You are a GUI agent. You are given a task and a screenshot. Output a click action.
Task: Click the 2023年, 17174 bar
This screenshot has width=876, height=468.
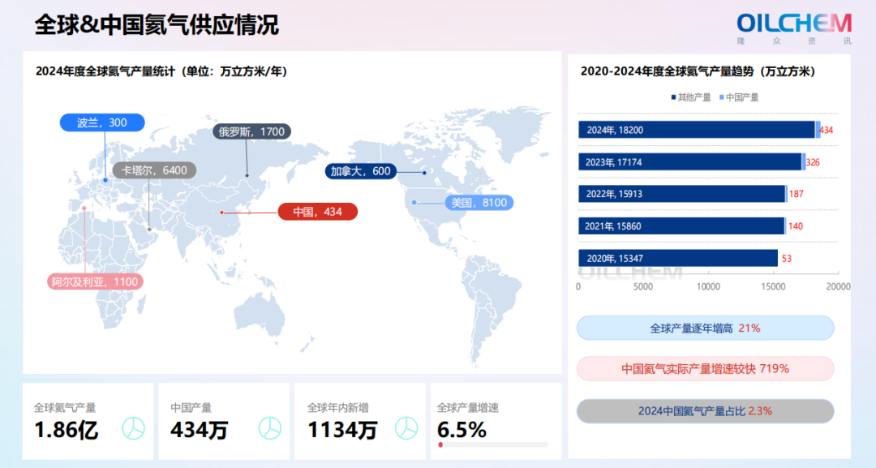[x=690, y=162]
